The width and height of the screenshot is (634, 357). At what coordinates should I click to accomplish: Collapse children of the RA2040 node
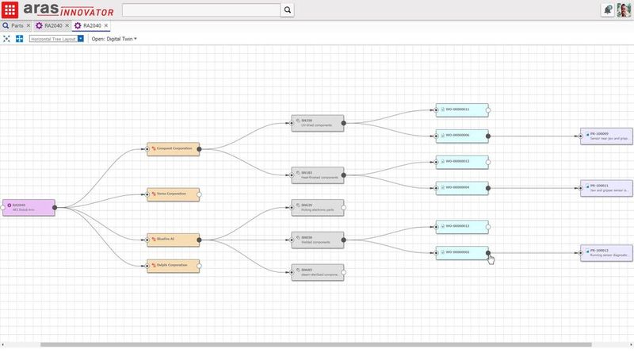55,208
